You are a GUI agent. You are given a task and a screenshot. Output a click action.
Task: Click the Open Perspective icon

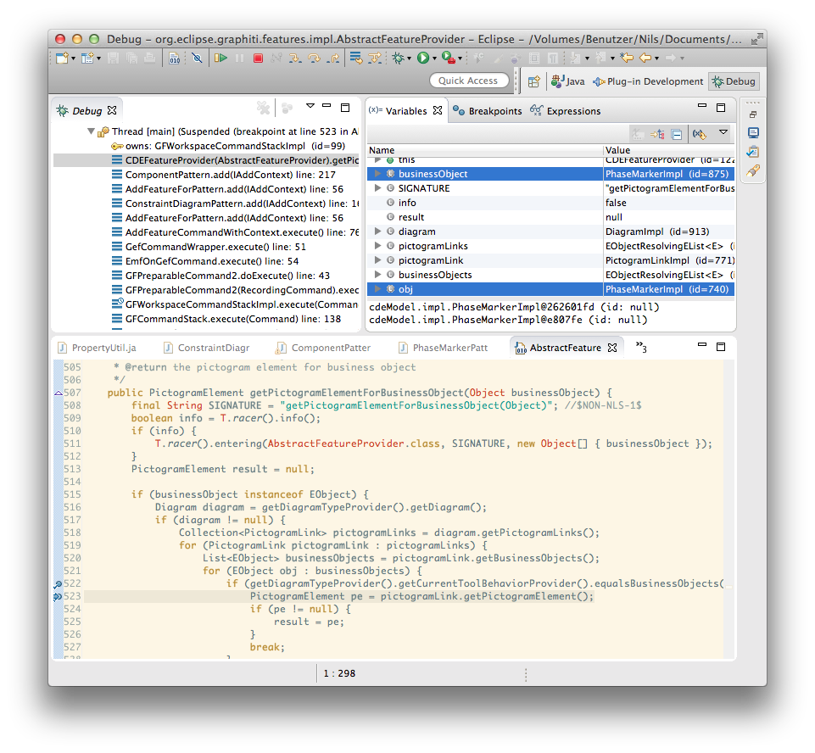point(533,81)
